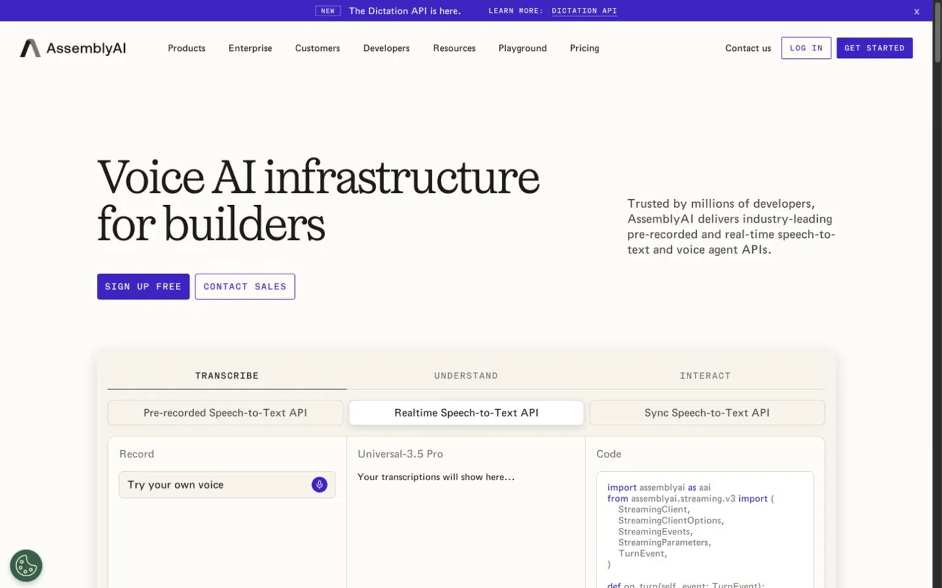Select Pre-recorded Speech-to-Text API option
Viewport: 942px width, 588px height.
[x=225, y=413]
